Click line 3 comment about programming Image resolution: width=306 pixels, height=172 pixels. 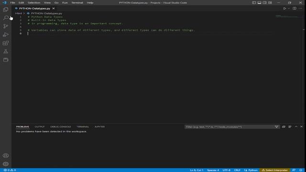coord(76,23)
